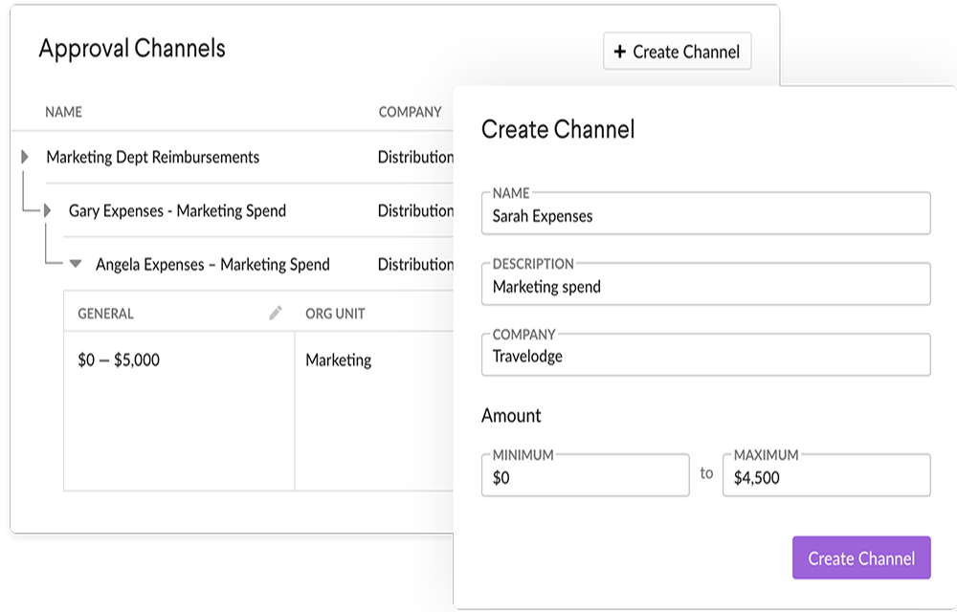Click the Minimum amount field
Image resolution: width=957 pixels, height=612 pixels.
585,477
